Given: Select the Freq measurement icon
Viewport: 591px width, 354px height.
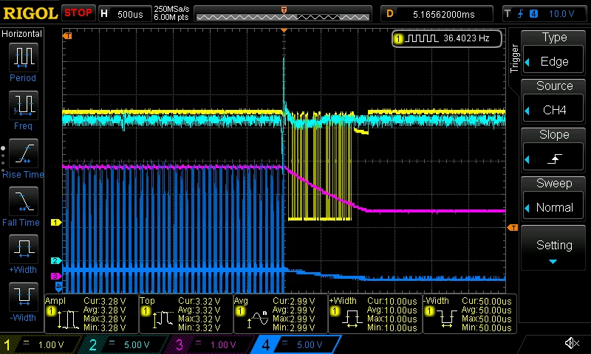Looking at the screenshot, I should (x=24, y=105).
